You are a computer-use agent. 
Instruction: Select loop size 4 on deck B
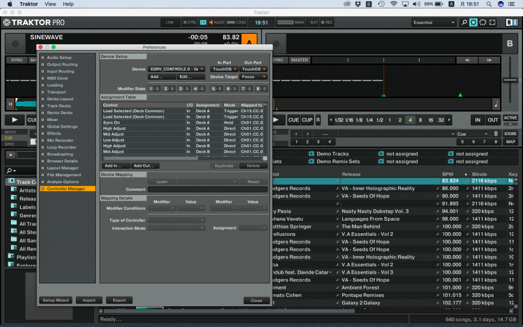pyautogui.click(x=410, y=120)
